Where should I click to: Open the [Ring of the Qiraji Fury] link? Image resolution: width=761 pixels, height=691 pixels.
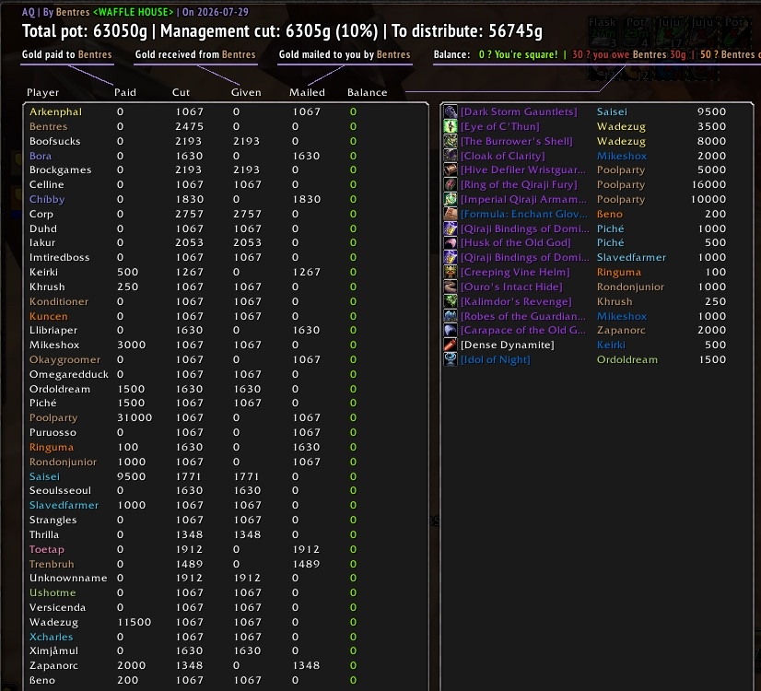(519, 184)
